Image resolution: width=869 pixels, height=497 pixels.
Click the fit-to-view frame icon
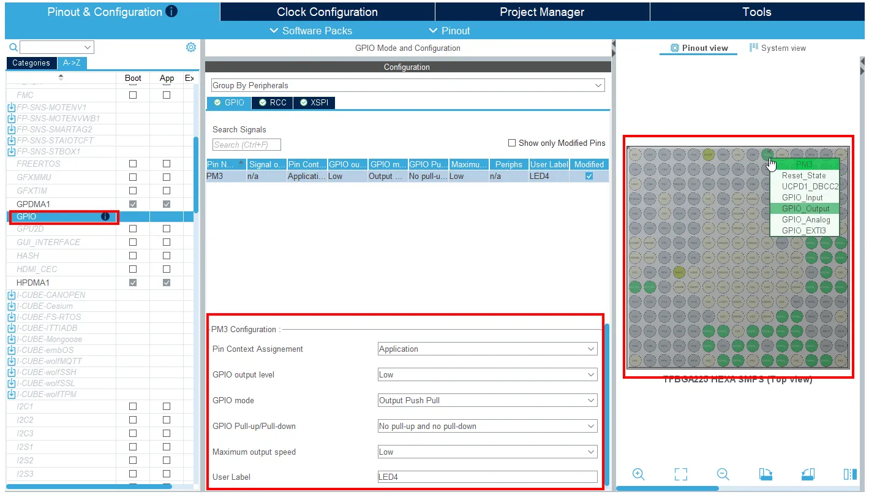pos(681,474)
